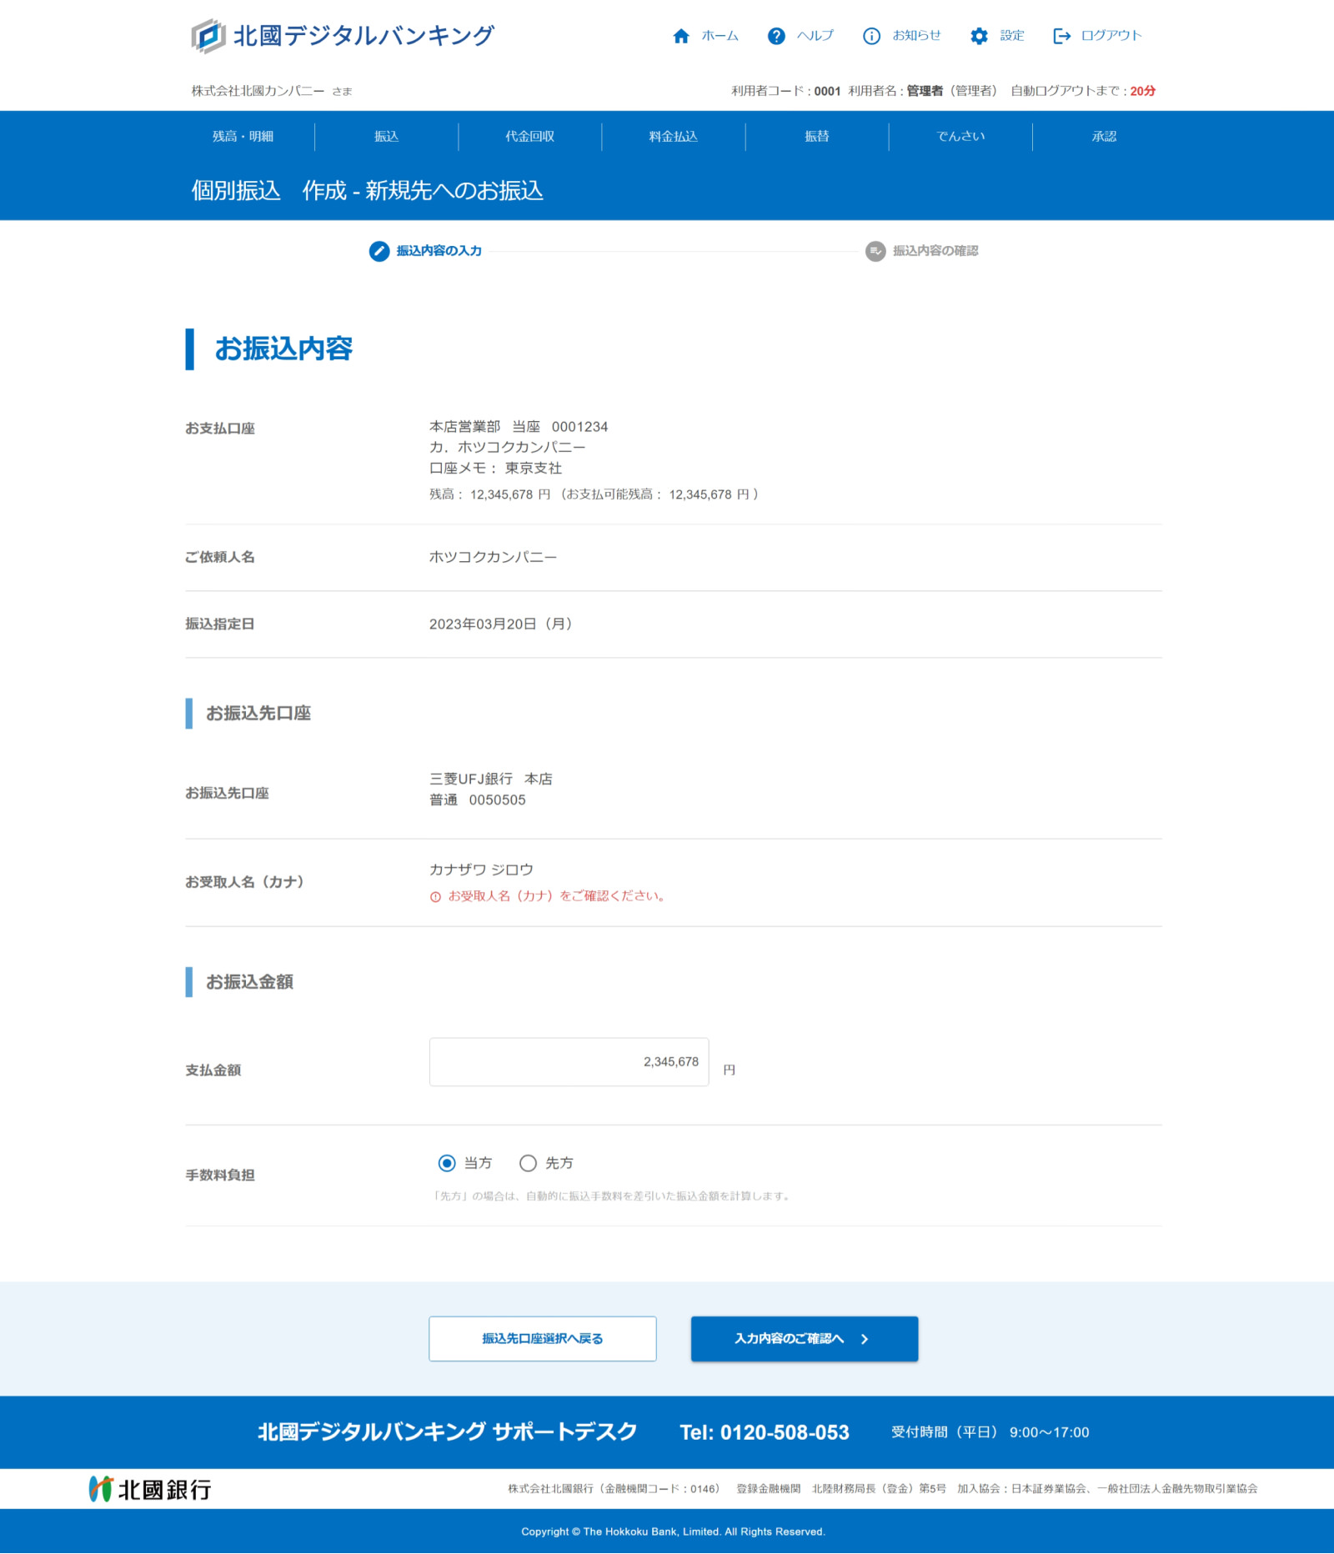
Task: Click the 口座メモ: 東京支社 text
Action: (495, 469)
